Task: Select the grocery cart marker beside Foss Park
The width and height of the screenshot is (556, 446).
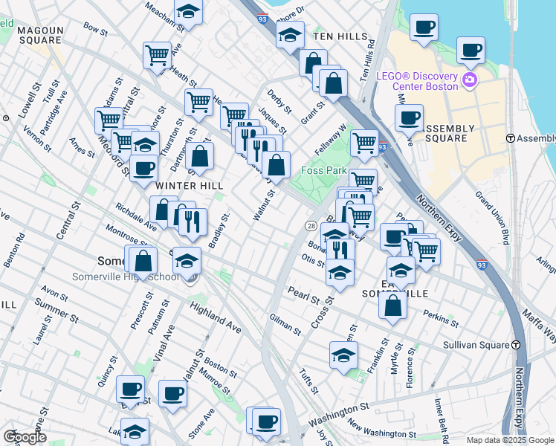Action: tap(364, 144)
